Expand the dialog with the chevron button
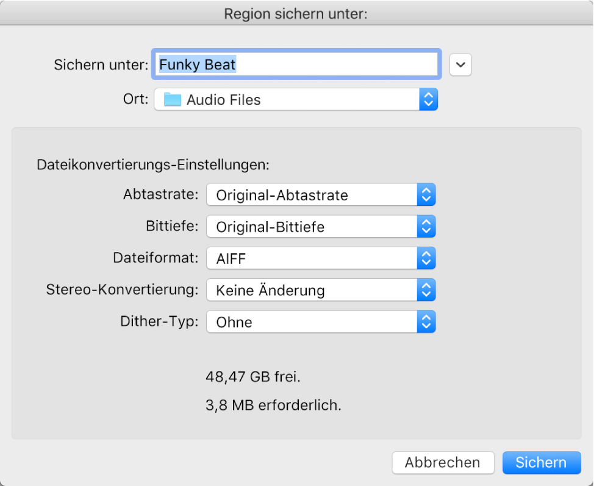 [x=460, y=65]
